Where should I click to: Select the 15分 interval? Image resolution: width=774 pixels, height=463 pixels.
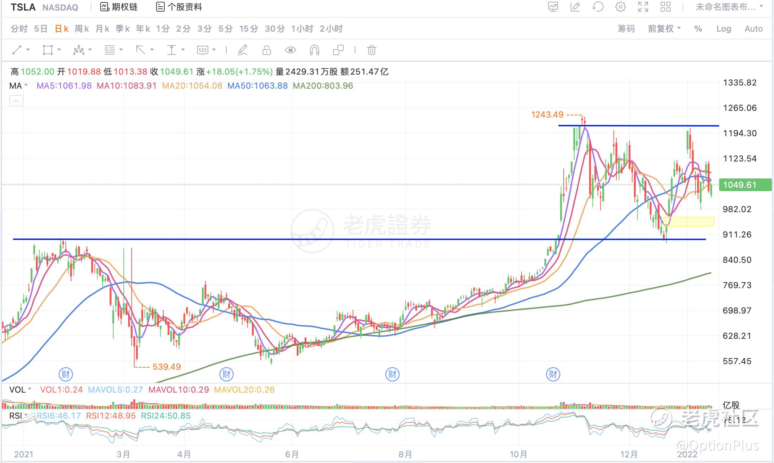click(x=249, y=28)
